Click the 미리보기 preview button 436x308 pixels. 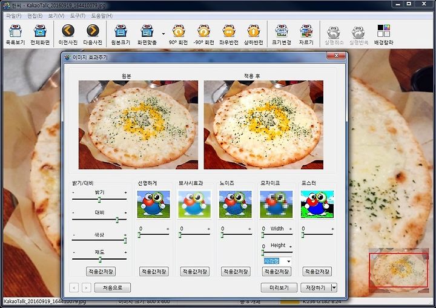(x=279, y=287)
